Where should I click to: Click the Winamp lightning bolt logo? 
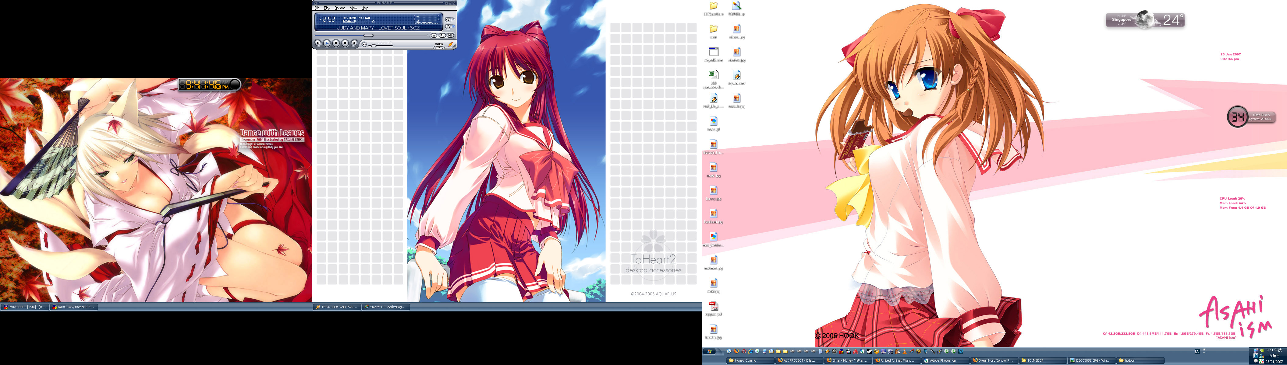(x=451, y=44)
